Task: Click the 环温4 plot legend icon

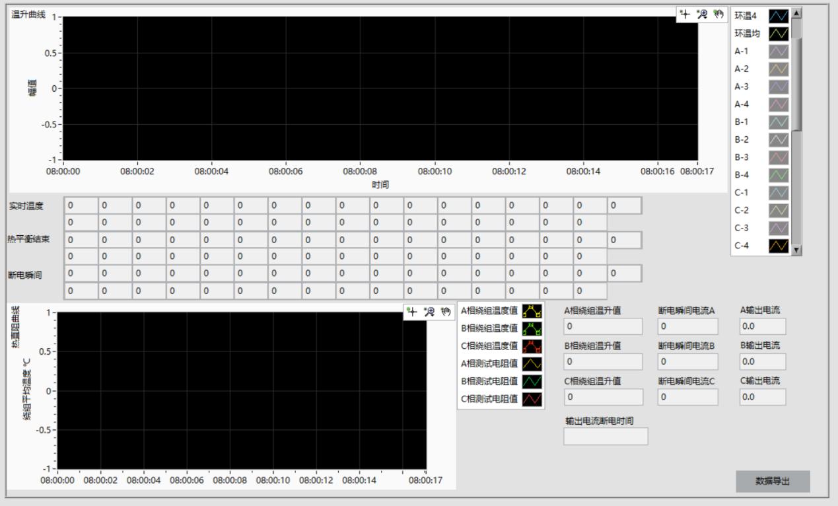Action: click(x=778, y=16)
